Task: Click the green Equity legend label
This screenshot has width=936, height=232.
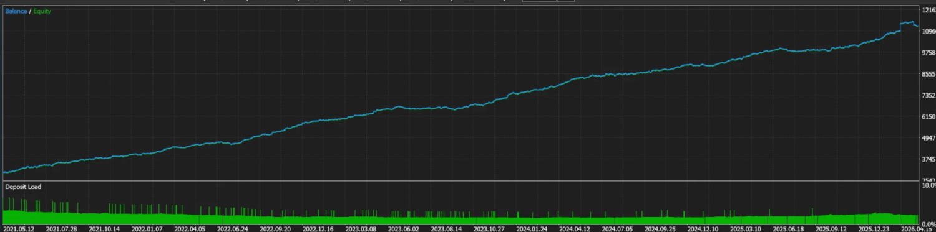Action: click(42, 11)
